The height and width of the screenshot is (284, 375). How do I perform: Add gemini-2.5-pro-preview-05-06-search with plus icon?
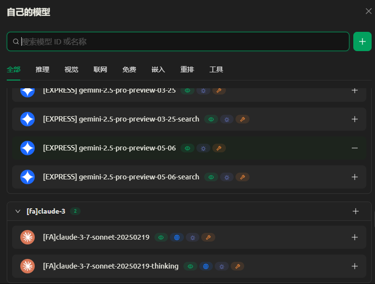click(x=355, y=177)
